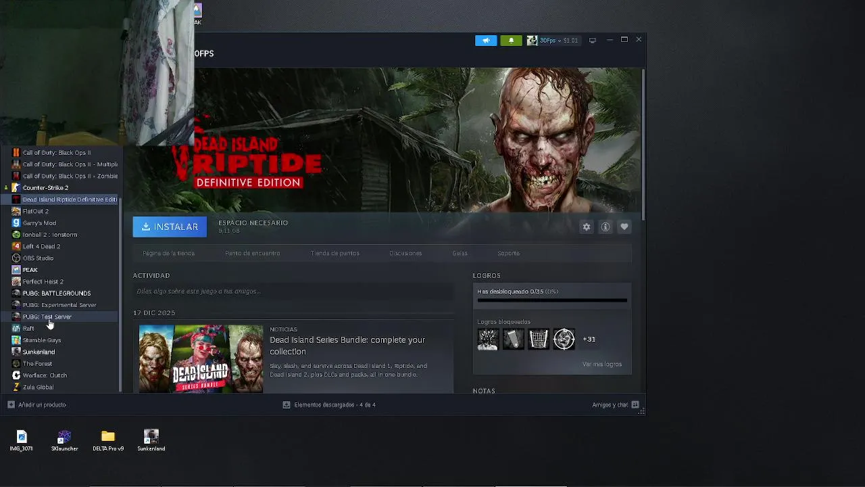Add the game to favorites with the heart icon

[624, 227]
